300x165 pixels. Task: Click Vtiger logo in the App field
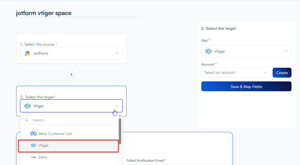click(209, 51)
